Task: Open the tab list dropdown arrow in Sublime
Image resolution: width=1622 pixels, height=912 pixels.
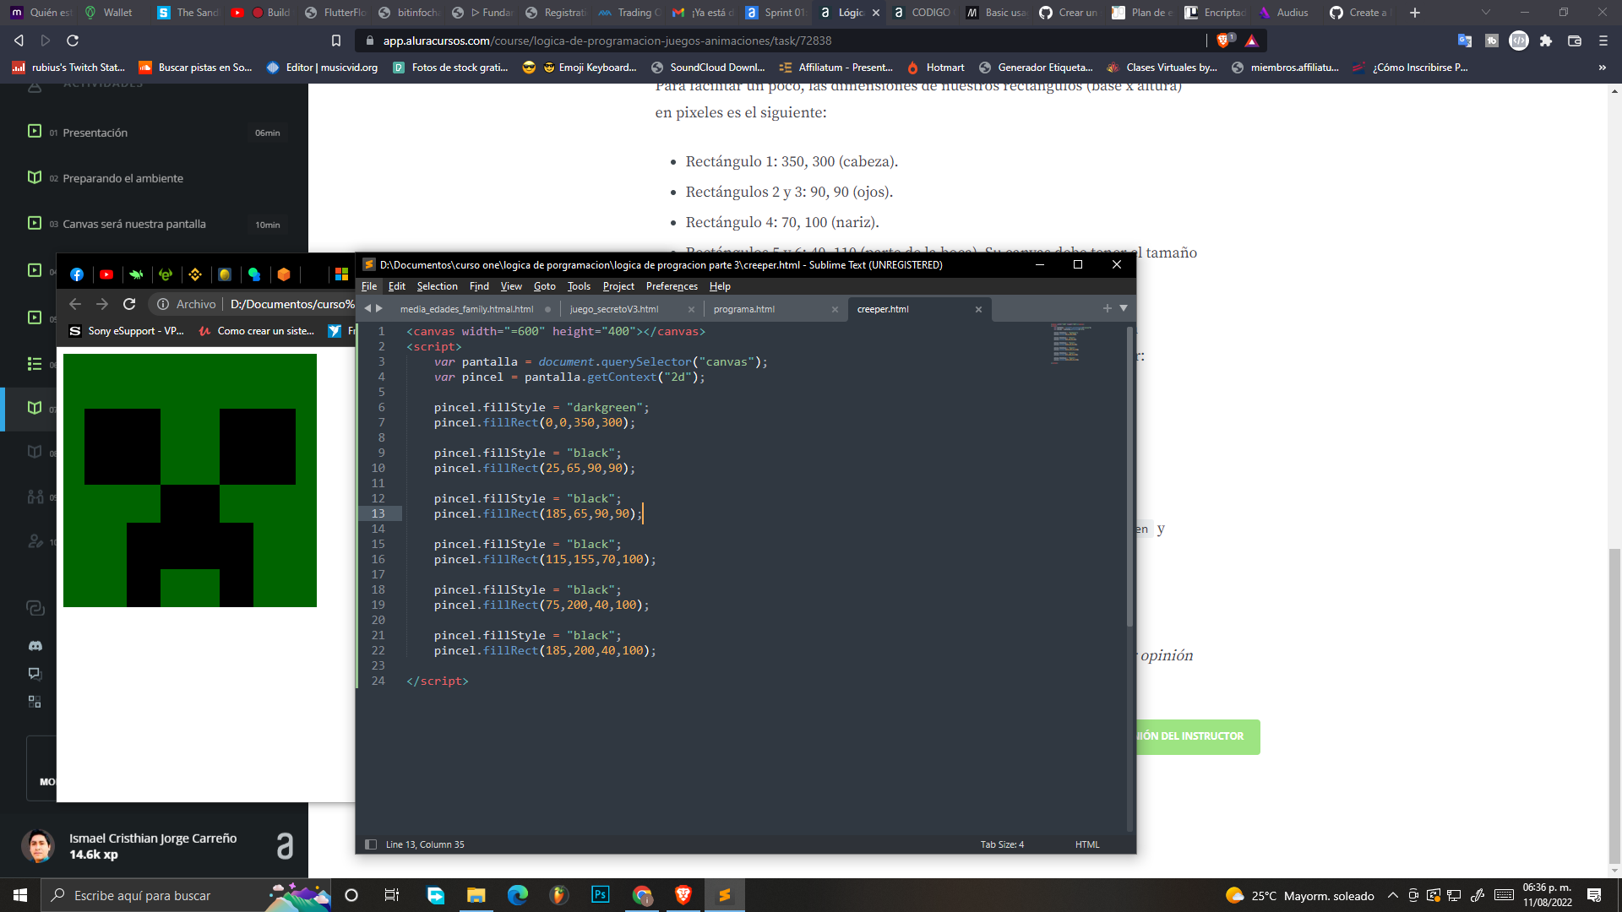Action: pos(1124,308)
